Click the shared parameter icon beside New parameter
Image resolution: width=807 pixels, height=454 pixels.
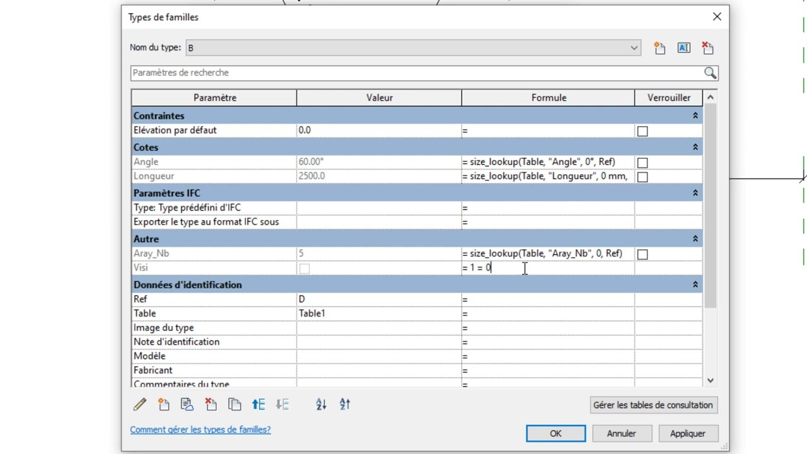pos(187,404)
